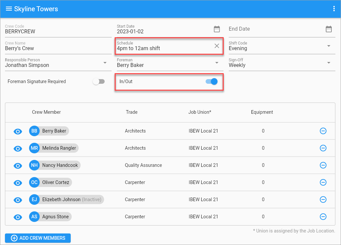The width and height of the screenshot is (341, 245).
Task: View Nancy Handcook details via eye icon
Action: [18, 166]
